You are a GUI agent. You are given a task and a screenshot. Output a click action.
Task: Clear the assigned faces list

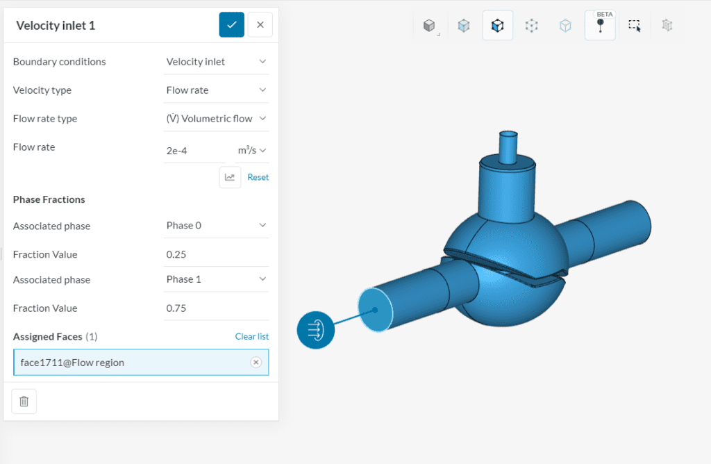[252, 336]
